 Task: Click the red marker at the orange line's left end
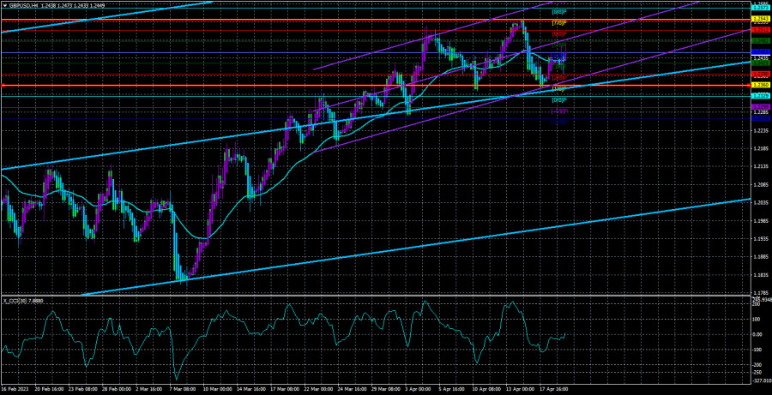click(3, 85)
